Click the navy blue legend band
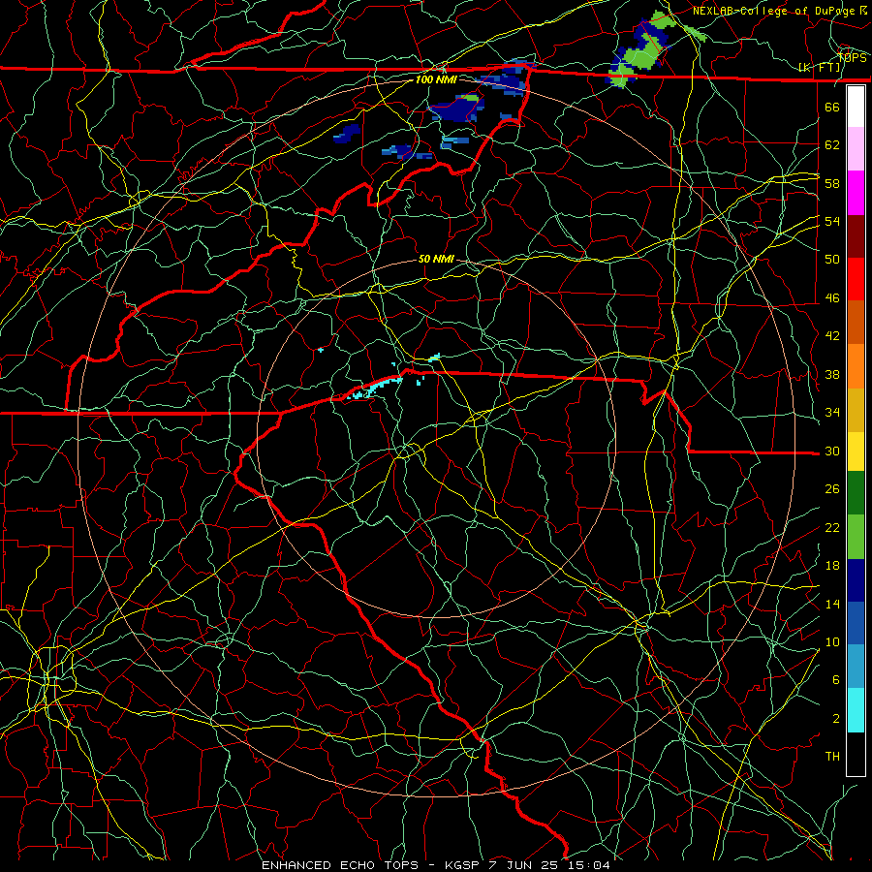 pyautogui.click(x=856, y=580)
